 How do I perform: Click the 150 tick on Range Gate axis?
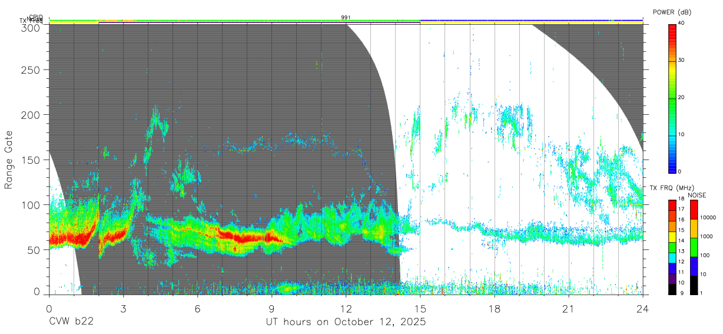tap(31, 160)
